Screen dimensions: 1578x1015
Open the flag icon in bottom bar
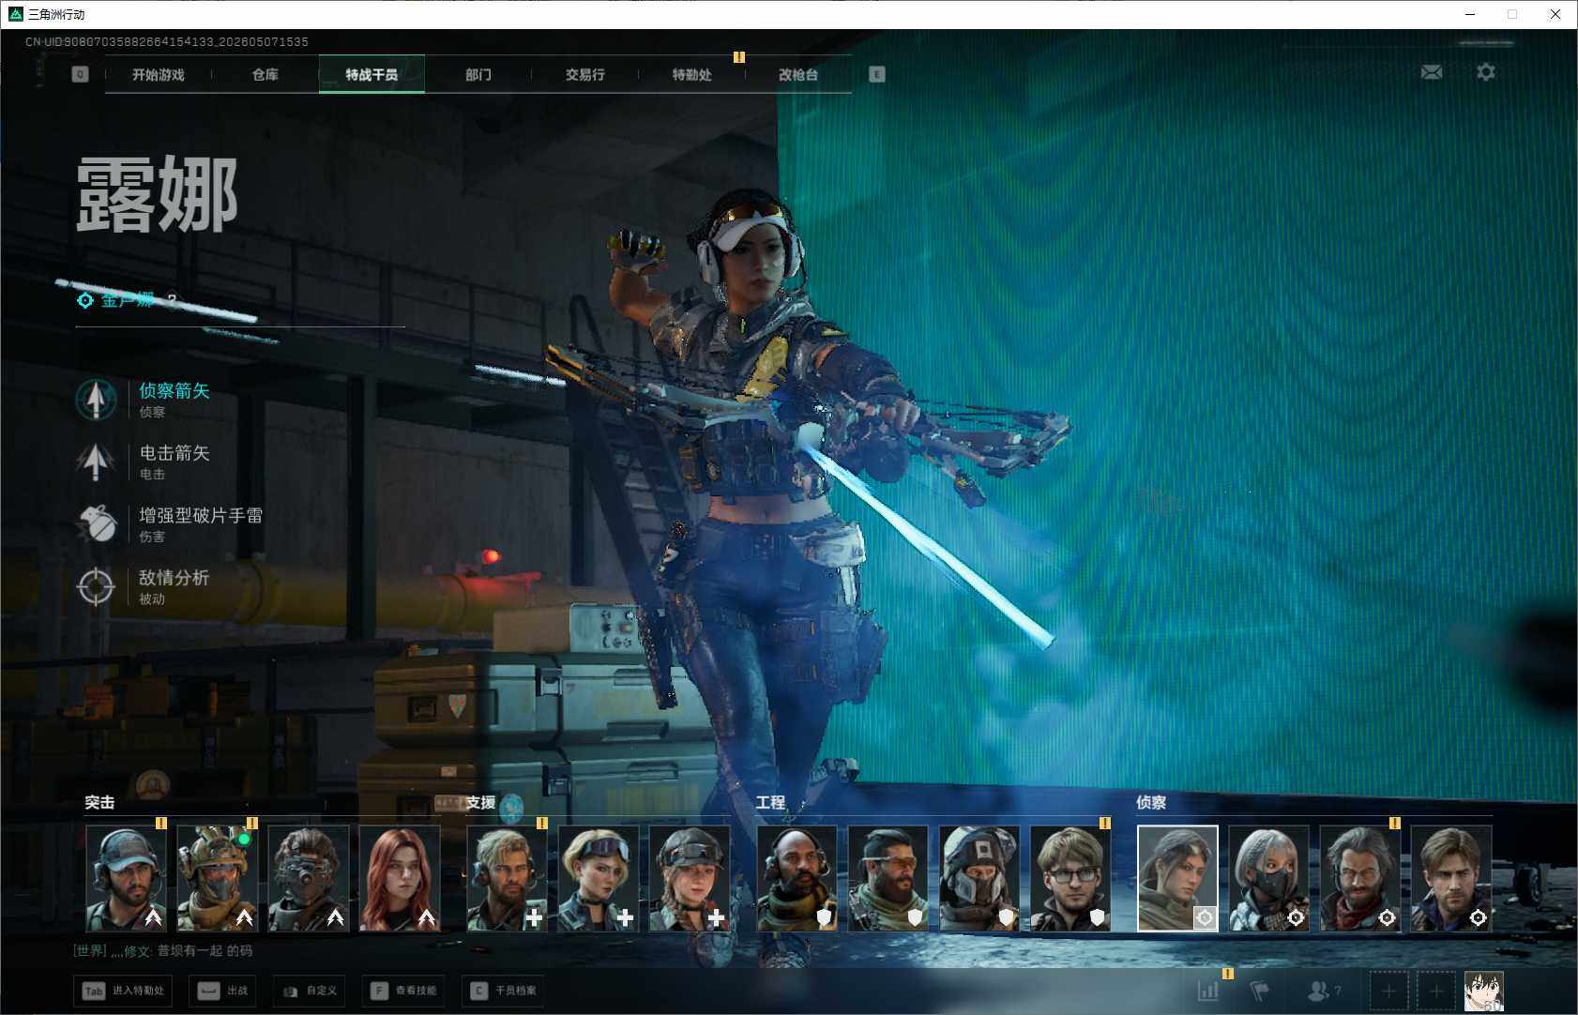1259,991
